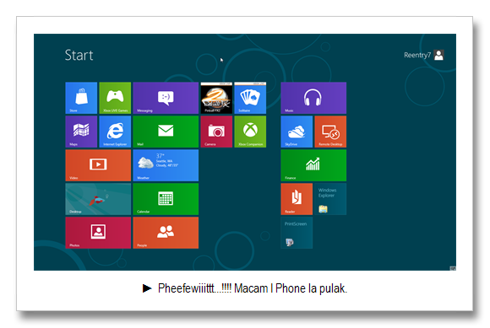Screen dimensions: 490x328
Task: Open the Camera tile
Action: click(x=216, y=132)
